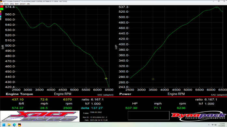Select the orange run color swatch
Viewport: 227px width, 127px height.
click(x=1, y=12)
